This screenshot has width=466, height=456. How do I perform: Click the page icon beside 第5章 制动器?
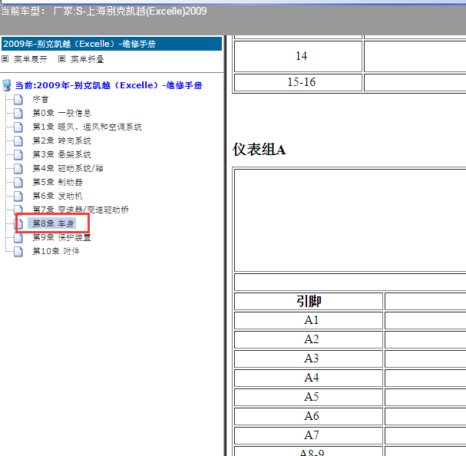[18, 183]
